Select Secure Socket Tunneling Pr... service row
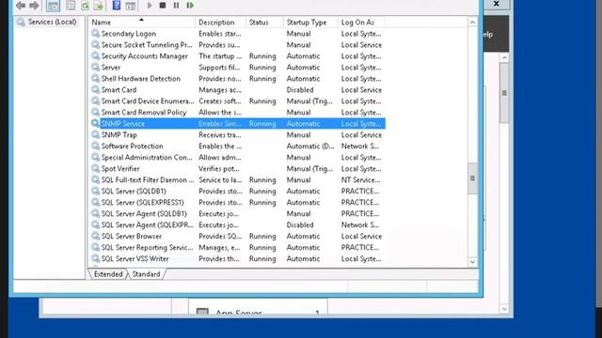The width and height of the screenshot is (602, 338). coord(238,45)
